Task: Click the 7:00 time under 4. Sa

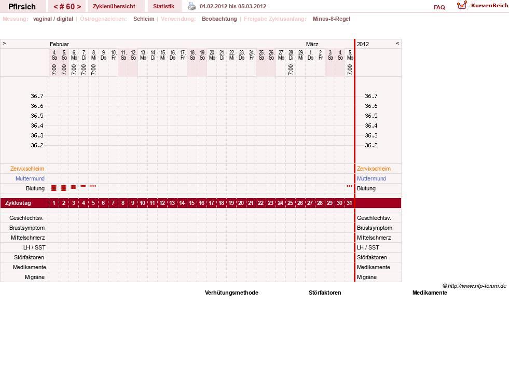Action: pos(54,70)
